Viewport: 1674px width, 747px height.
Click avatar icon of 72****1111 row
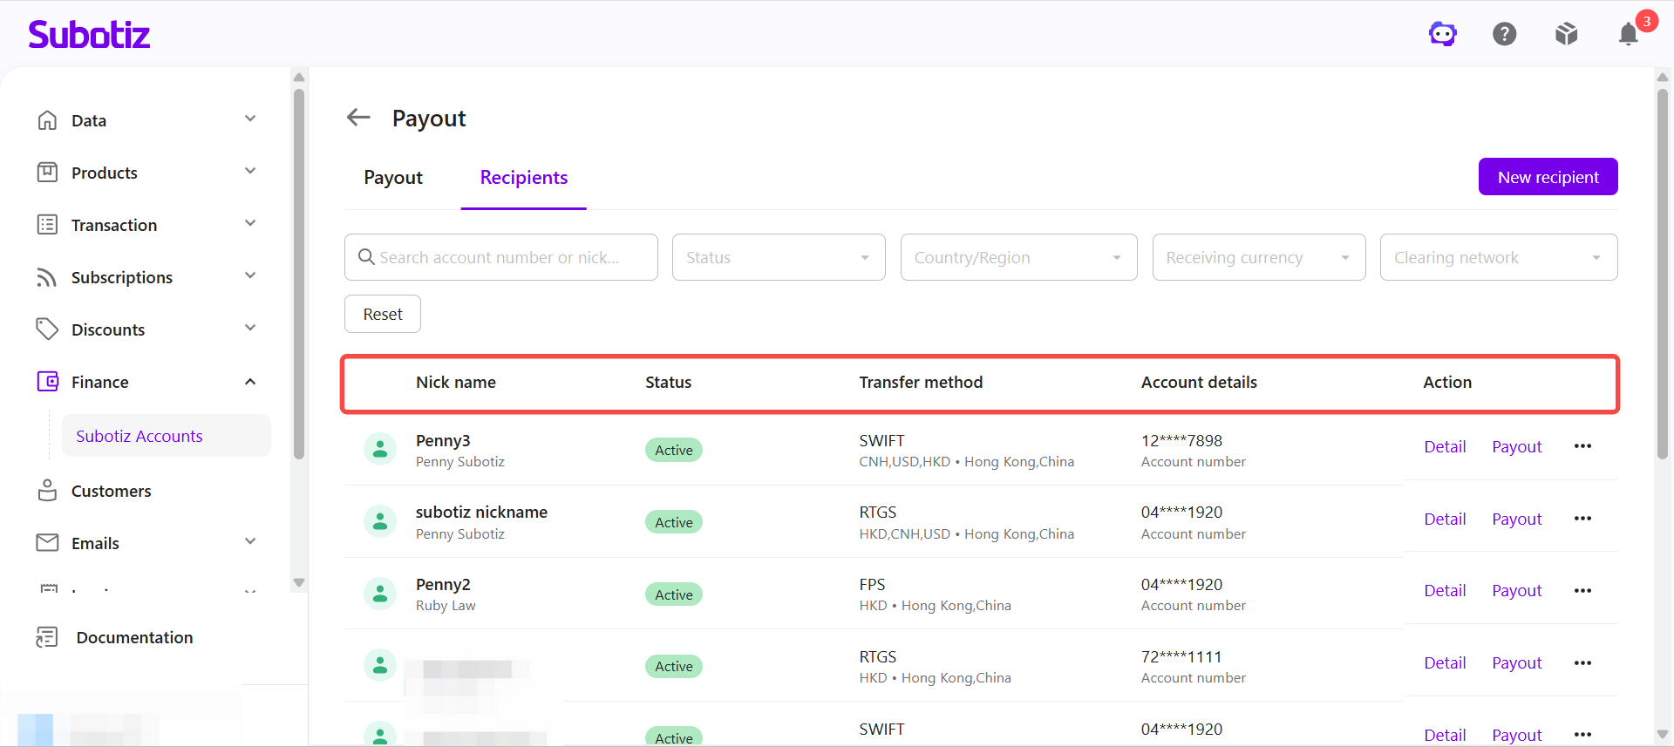(x=380, y=666)
